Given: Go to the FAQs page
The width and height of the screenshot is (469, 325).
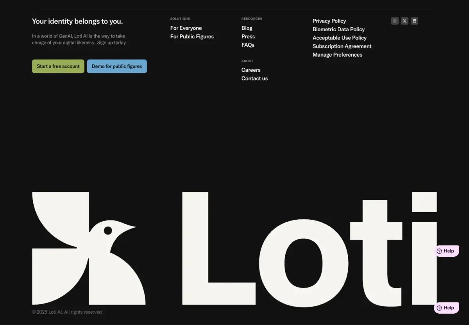Looking at the screenshot, I should point(248,45).
